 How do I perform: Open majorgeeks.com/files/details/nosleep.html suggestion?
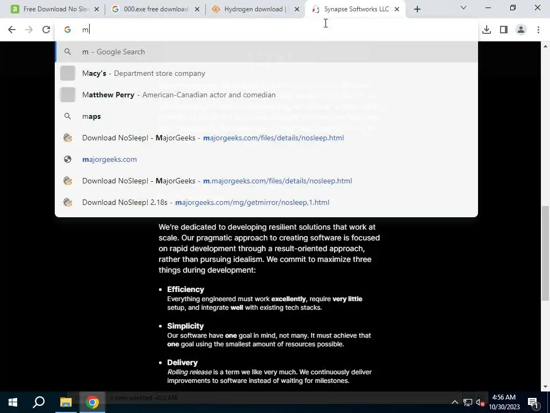coord(266,138)
